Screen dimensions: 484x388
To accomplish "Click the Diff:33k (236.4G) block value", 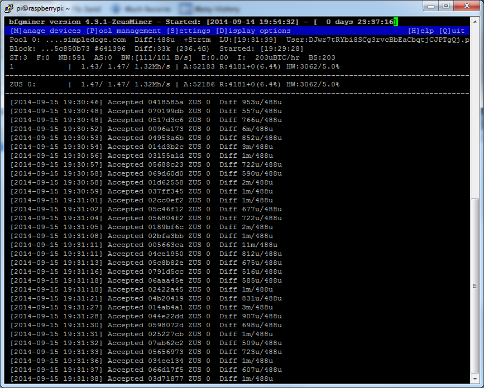I will pyautogui.click(x=172, y=48).
